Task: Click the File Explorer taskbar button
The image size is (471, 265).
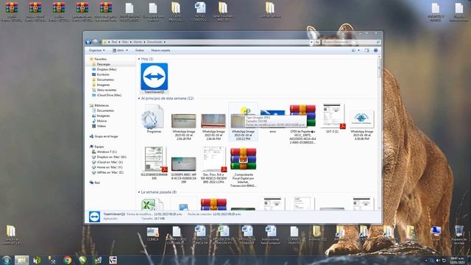Action: pos(21,260)
